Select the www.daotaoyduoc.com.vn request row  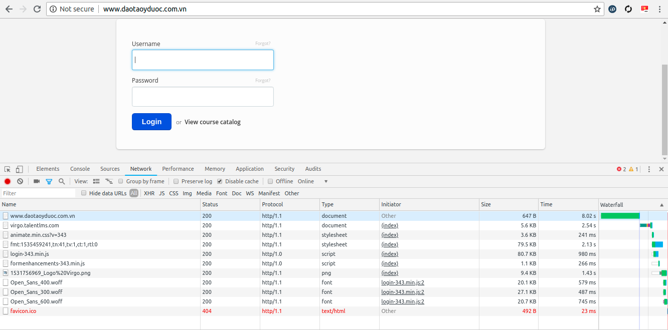333,216
